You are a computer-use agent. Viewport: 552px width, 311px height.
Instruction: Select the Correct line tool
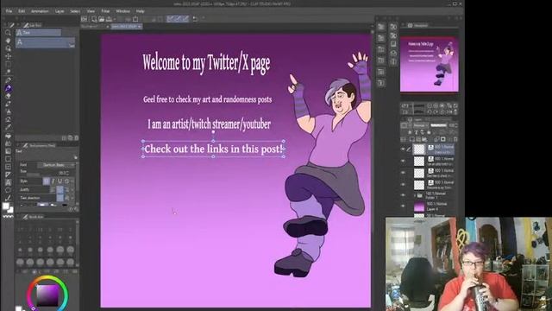tap(8, 198)
